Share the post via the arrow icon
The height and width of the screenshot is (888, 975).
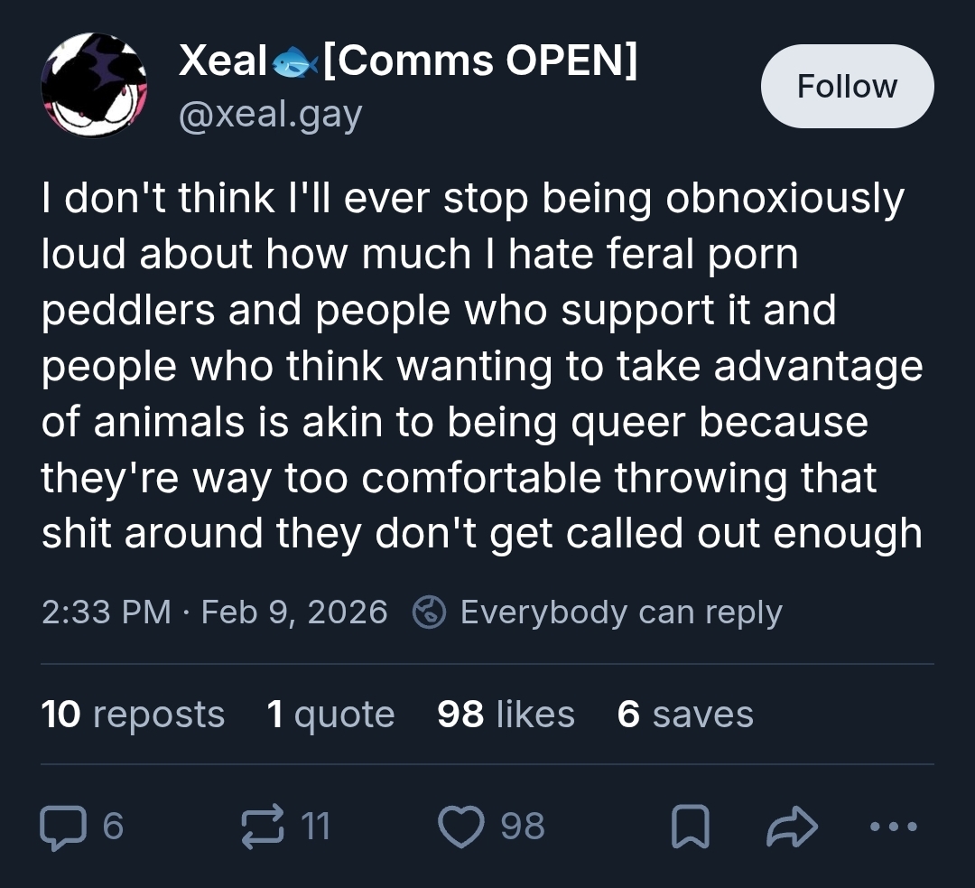792,827
